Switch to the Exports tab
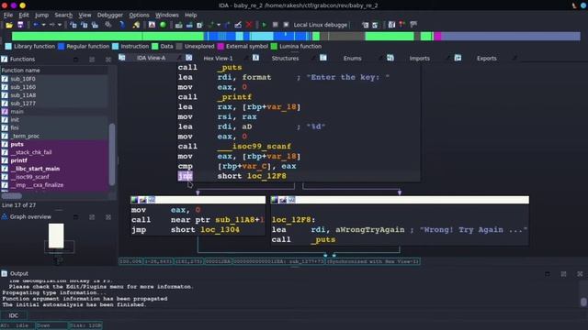The width and height of the screenshot is (588, 330). point(486,58)
